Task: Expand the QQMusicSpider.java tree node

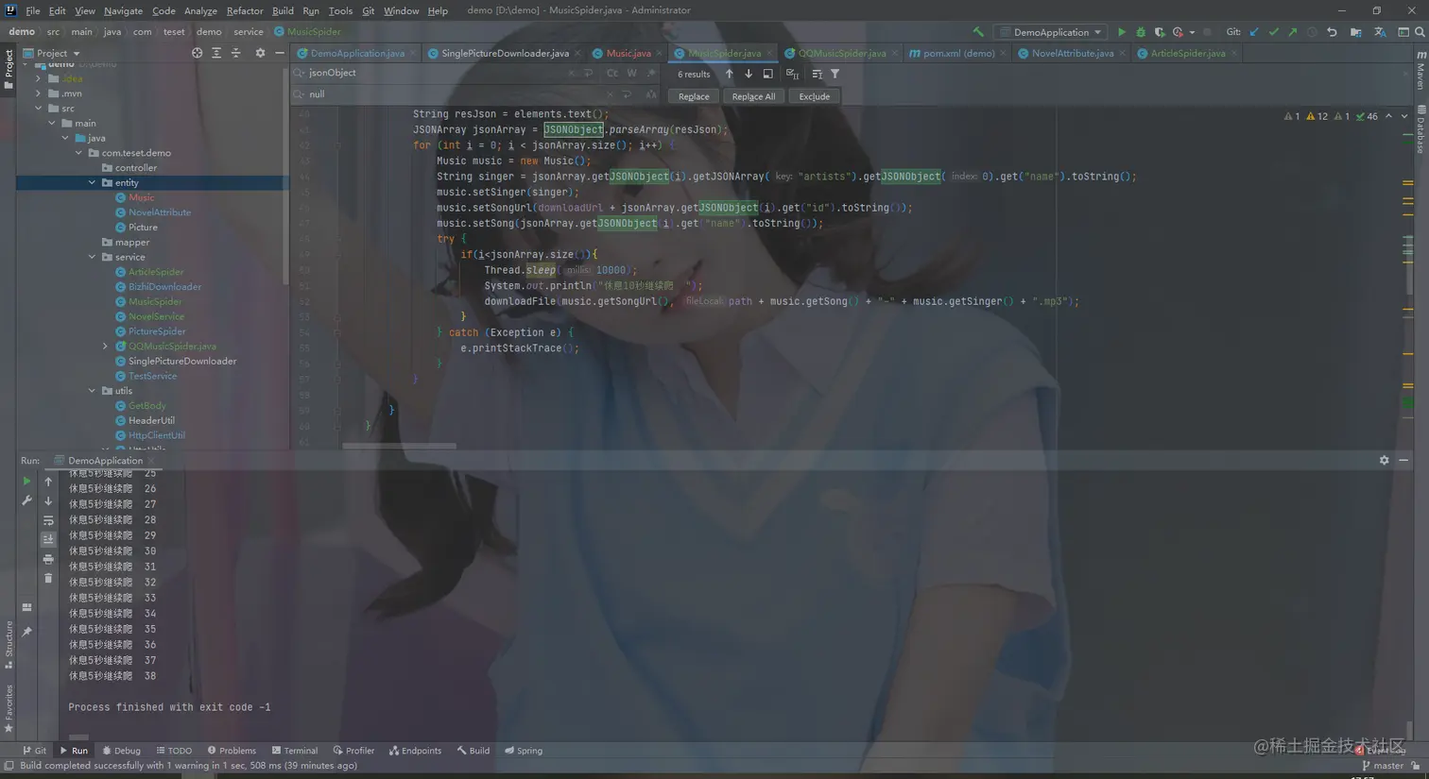Action: pyautogui.click(x=105, y=347)
